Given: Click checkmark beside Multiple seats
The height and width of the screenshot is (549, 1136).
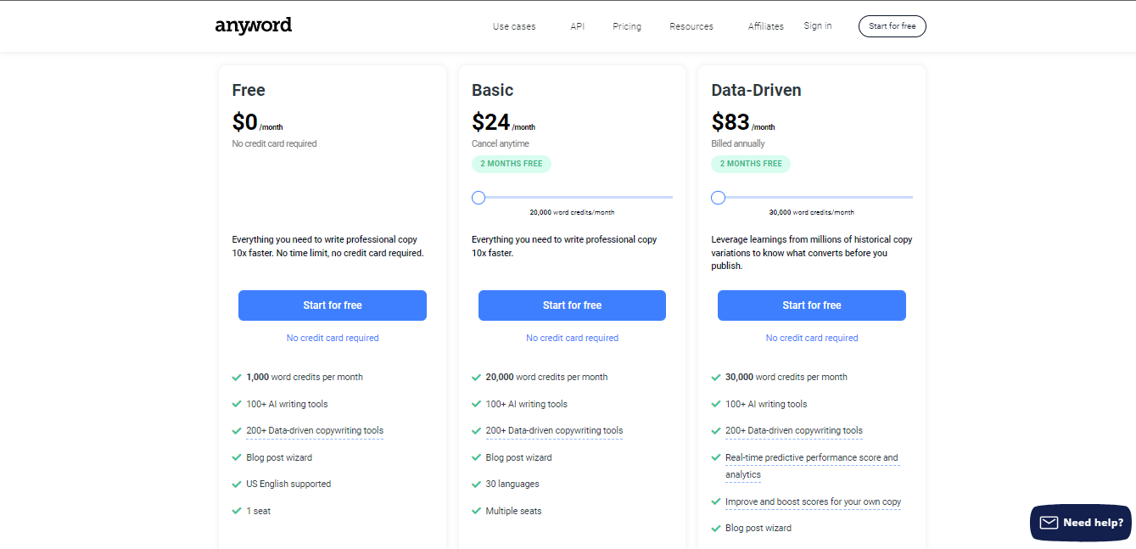Looking at the screenshot, I should point(476,511).
